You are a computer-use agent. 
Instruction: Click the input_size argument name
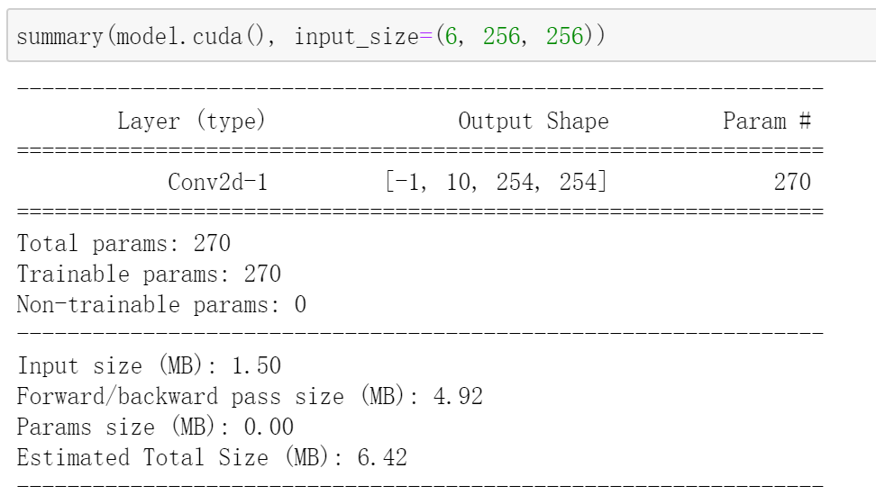click(x=356, y=37)
